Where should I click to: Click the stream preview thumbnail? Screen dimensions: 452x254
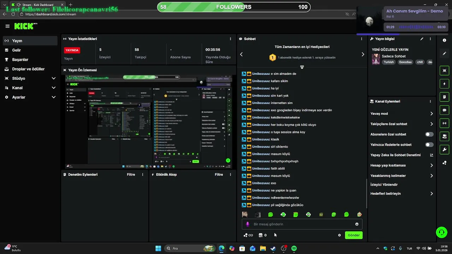(x=149, y=122)
